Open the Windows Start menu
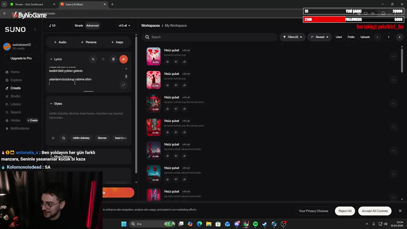Viewport: 407px width, 229px height. (124, 224)
